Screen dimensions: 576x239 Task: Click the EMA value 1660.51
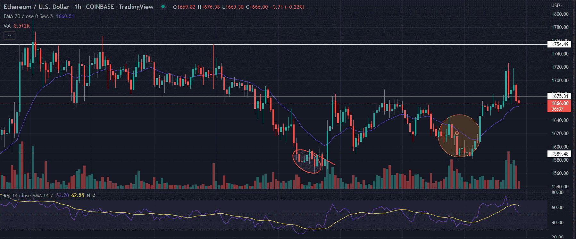coord(65,16)
